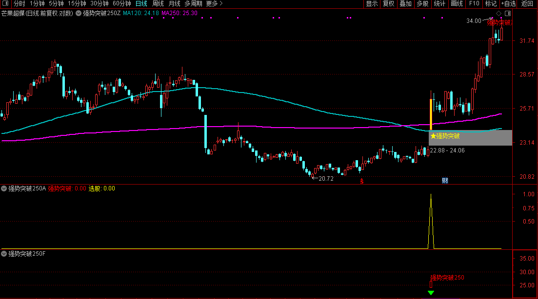Click the MA120: 24.18 label
Image resolution: width=538 pixels, height=299 pixels.
pos(140,13)
